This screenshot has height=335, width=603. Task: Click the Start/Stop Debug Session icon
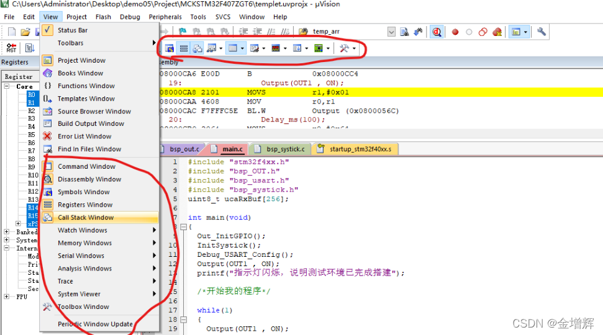coord(437,32)
